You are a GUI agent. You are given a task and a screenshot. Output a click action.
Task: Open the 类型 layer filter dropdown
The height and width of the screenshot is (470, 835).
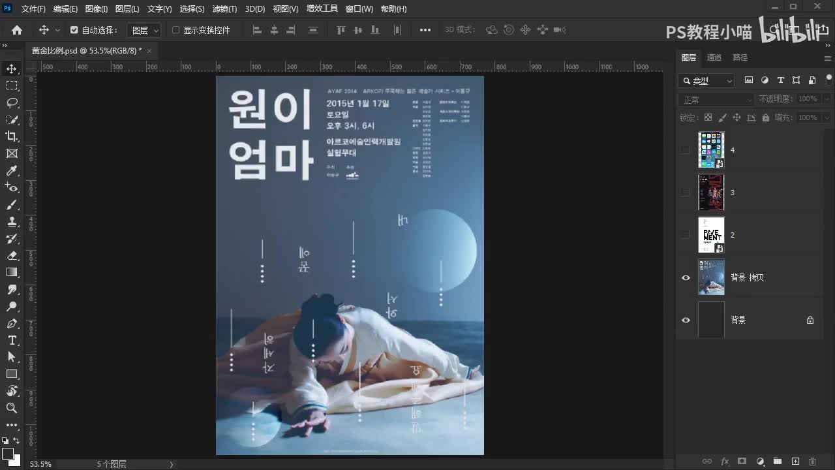[707, 81]
